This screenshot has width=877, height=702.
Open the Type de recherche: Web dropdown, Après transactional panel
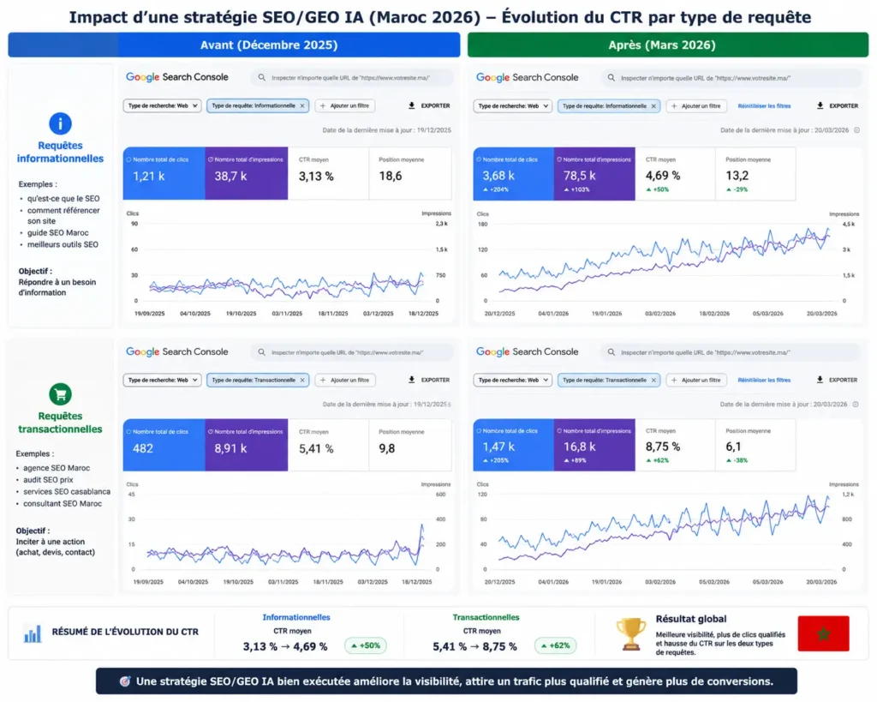pos(512,380)
